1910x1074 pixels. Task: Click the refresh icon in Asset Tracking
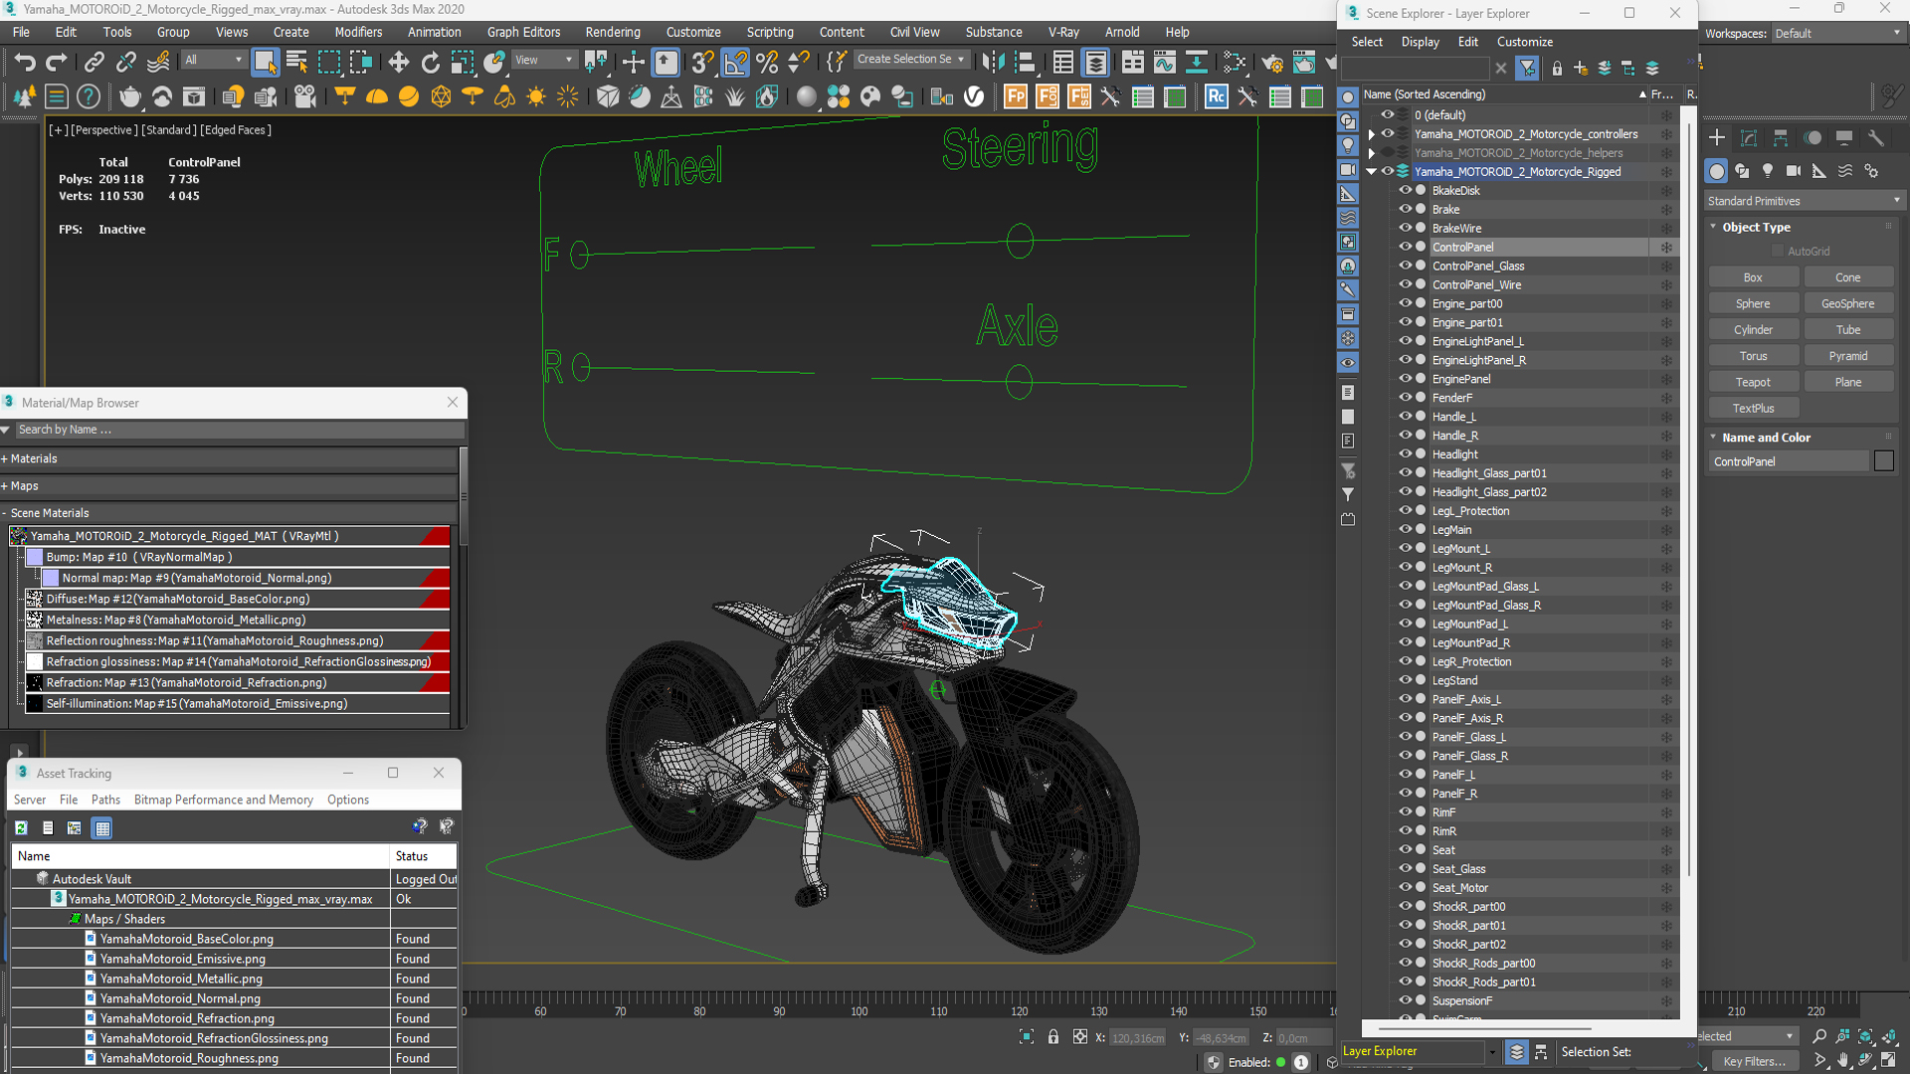(21, 827)
